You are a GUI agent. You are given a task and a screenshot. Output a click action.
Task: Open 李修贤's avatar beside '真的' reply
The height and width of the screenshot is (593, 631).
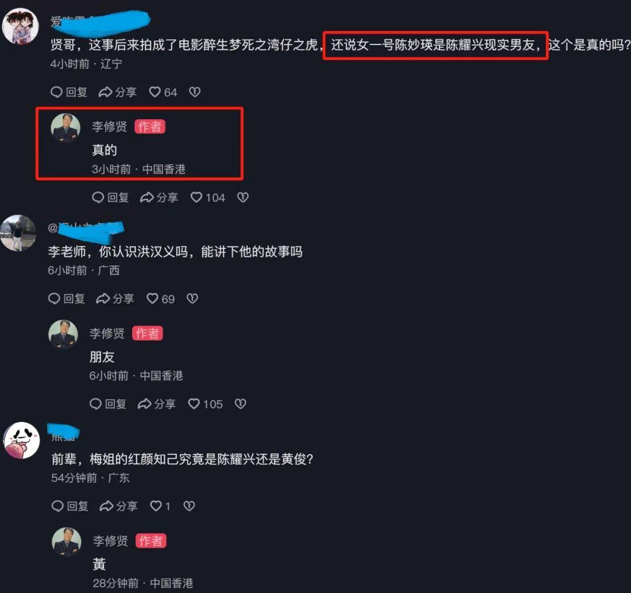[65, 128]
